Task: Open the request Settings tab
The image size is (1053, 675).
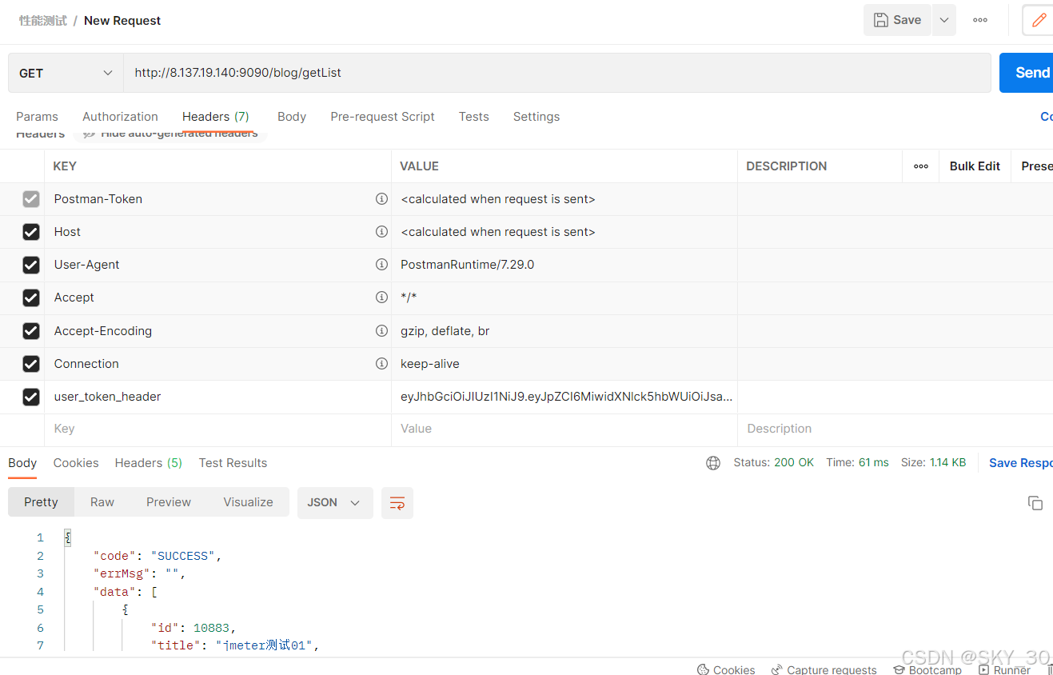Action: [536, 117]
